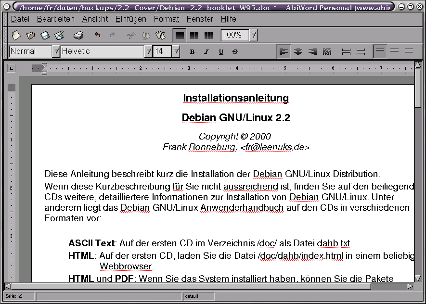Image resolution: width=426 pixels, height=304 pixels.
Task: Click the tab type L button beside the ruler
Action: point(11,68)
